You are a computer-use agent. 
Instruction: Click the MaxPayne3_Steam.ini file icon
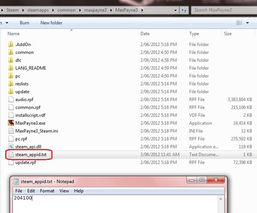(x=11, y=131)
